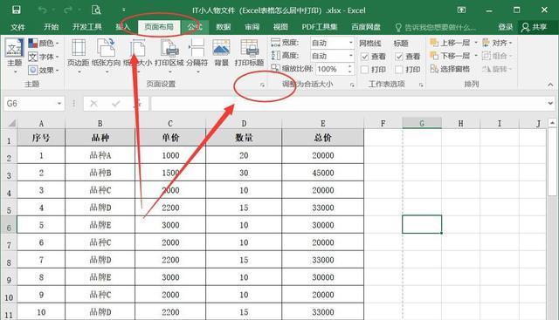Viewport: 559px width, 320px height.
Task: Click the Name Box showing G6
Action: tap(31, 104)
